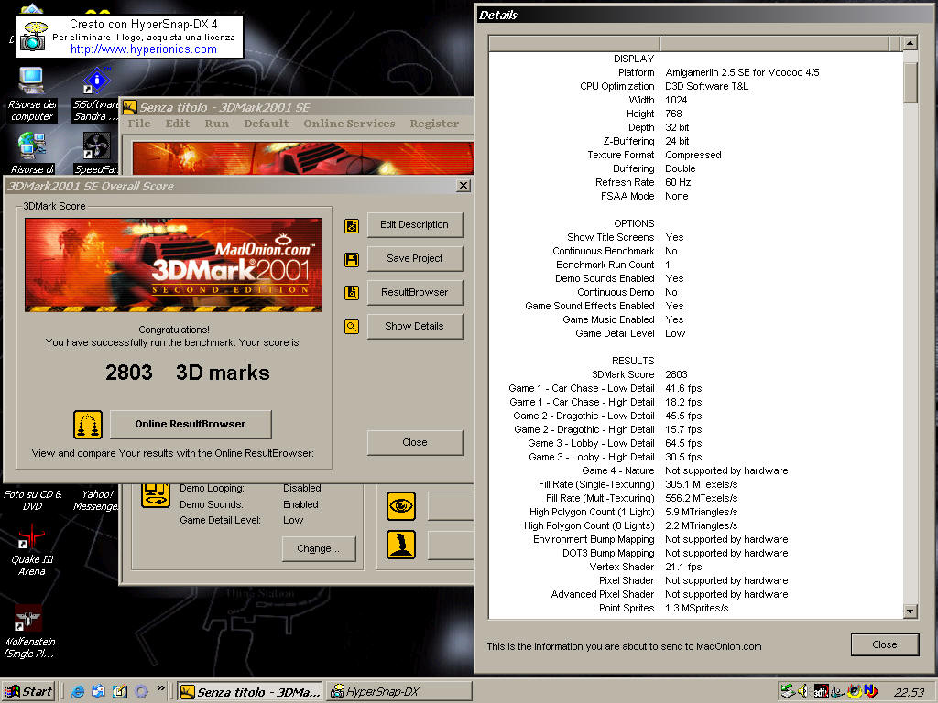Open the Online Services menu

tap(349, 124)
